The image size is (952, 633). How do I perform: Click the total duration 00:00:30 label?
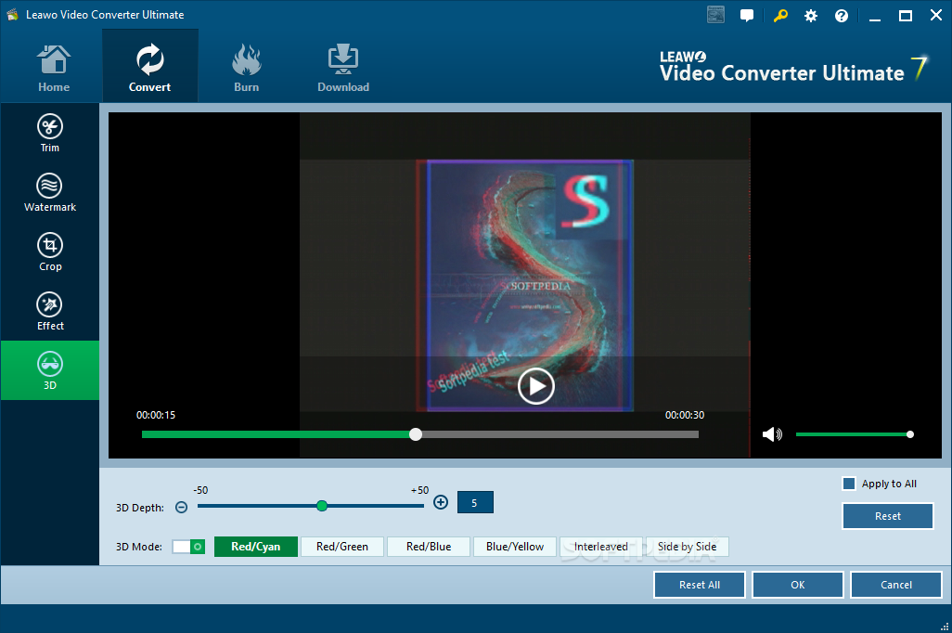pyautogui.click(x=685, y=415)
